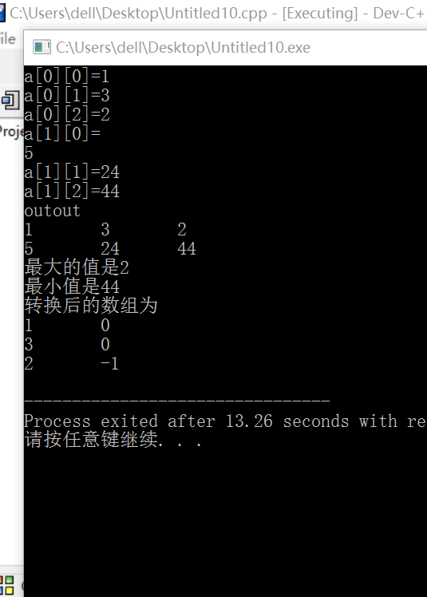Click the Untitled10.cpp Dev-C++ title bar
This screenshot has width=427, height=597.
[x=213, y=14]
